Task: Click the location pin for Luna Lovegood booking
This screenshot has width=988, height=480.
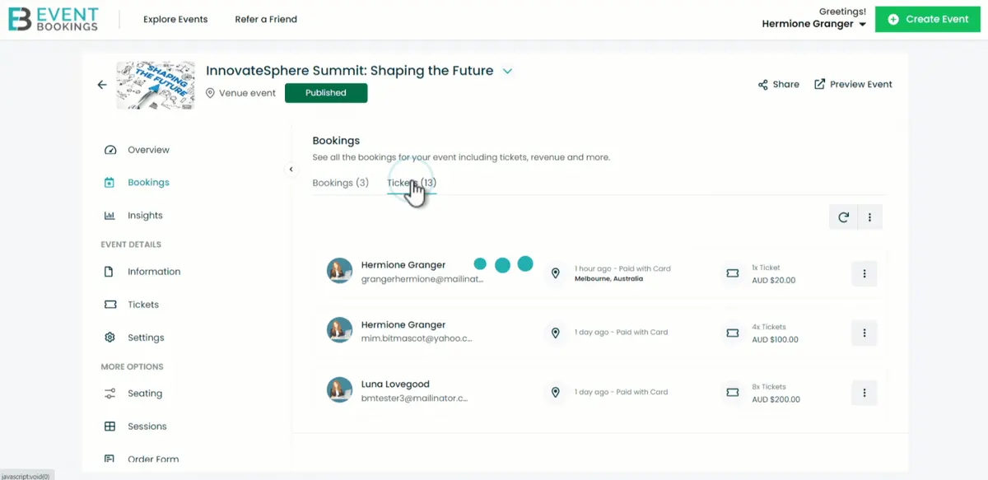Action: coord(556,392)
